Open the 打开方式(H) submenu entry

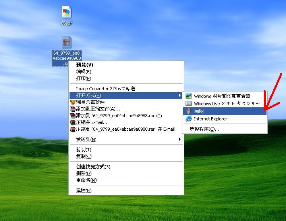(x=126, y=95)
